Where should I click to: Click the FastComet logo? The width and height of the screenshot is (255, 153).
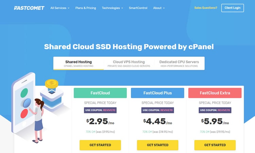pos(29,8)
